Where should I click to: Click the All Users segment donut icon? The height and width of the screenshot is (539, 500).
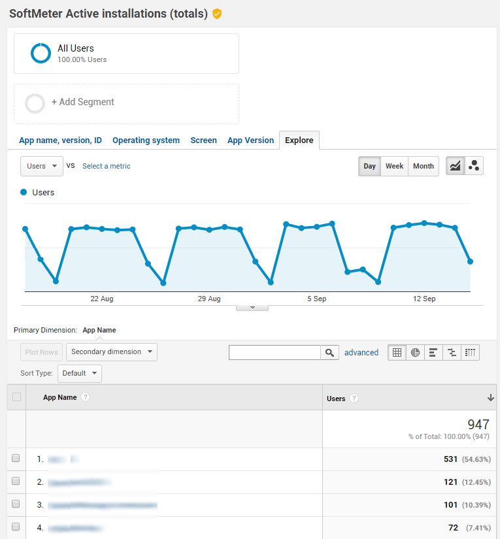coord(41,54)
